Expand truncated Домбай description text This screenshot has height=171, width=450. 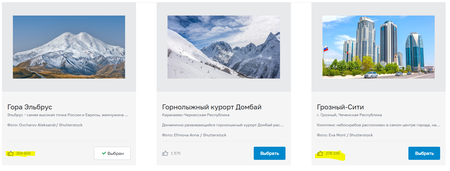click(x=223, y=125)
